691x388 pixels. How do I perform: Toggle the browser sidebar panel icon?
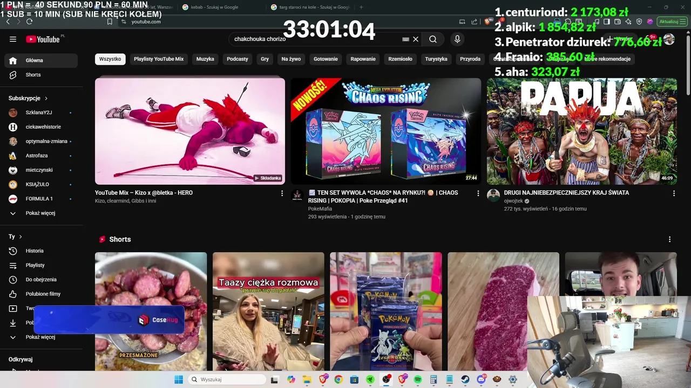point(607,22)
